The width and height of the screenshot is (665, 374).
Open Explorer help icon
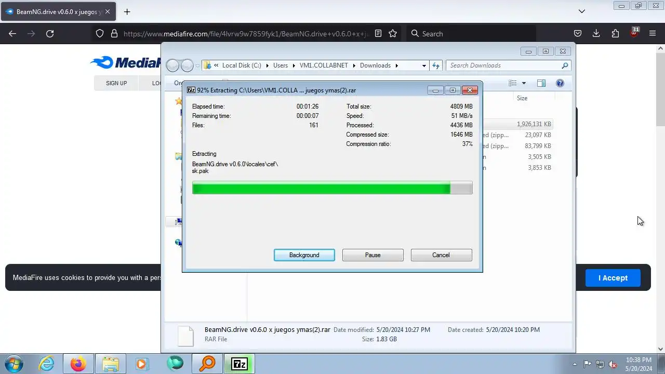[560, 83]
